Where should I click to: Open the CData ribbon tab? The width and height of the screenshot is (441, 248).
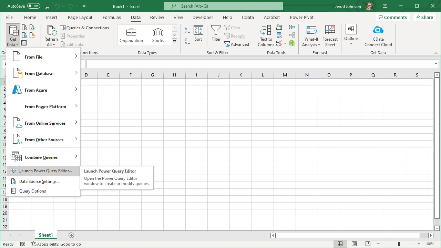(248, 17)
